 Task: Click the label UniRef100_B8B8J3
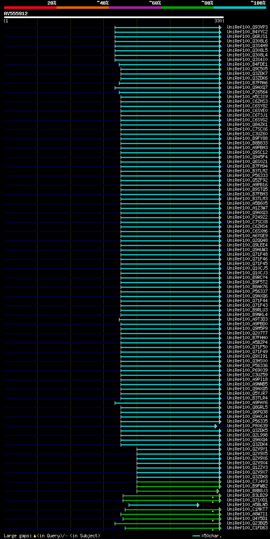(247, 491)
